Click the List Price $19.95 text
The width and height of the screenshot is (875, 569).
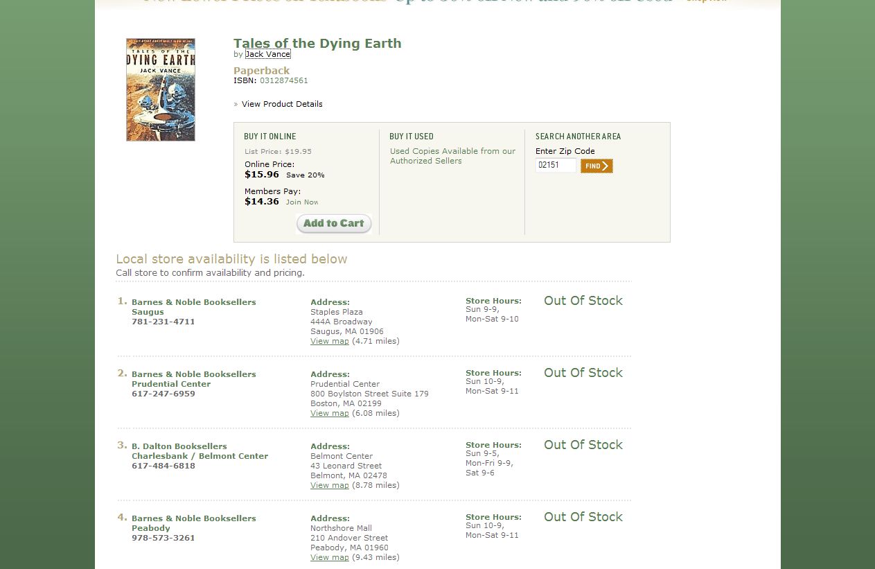coord(278,151)
